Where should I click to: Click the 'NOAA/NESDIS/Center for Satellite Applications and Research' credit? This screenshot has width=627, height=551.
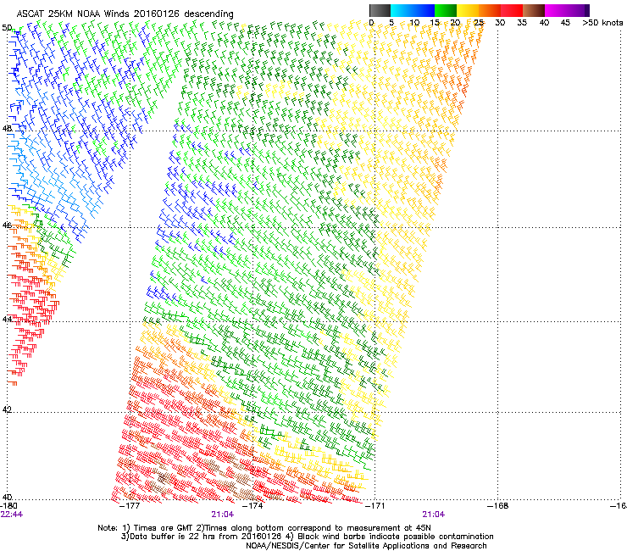point(366,546)
